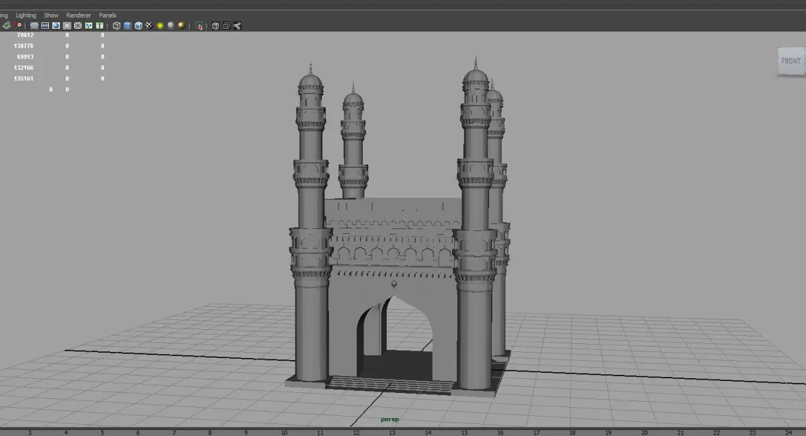This screenshot has height=436, width=806.
Task: Open camera attributes bookmark icon
Action: click(17, 26)
